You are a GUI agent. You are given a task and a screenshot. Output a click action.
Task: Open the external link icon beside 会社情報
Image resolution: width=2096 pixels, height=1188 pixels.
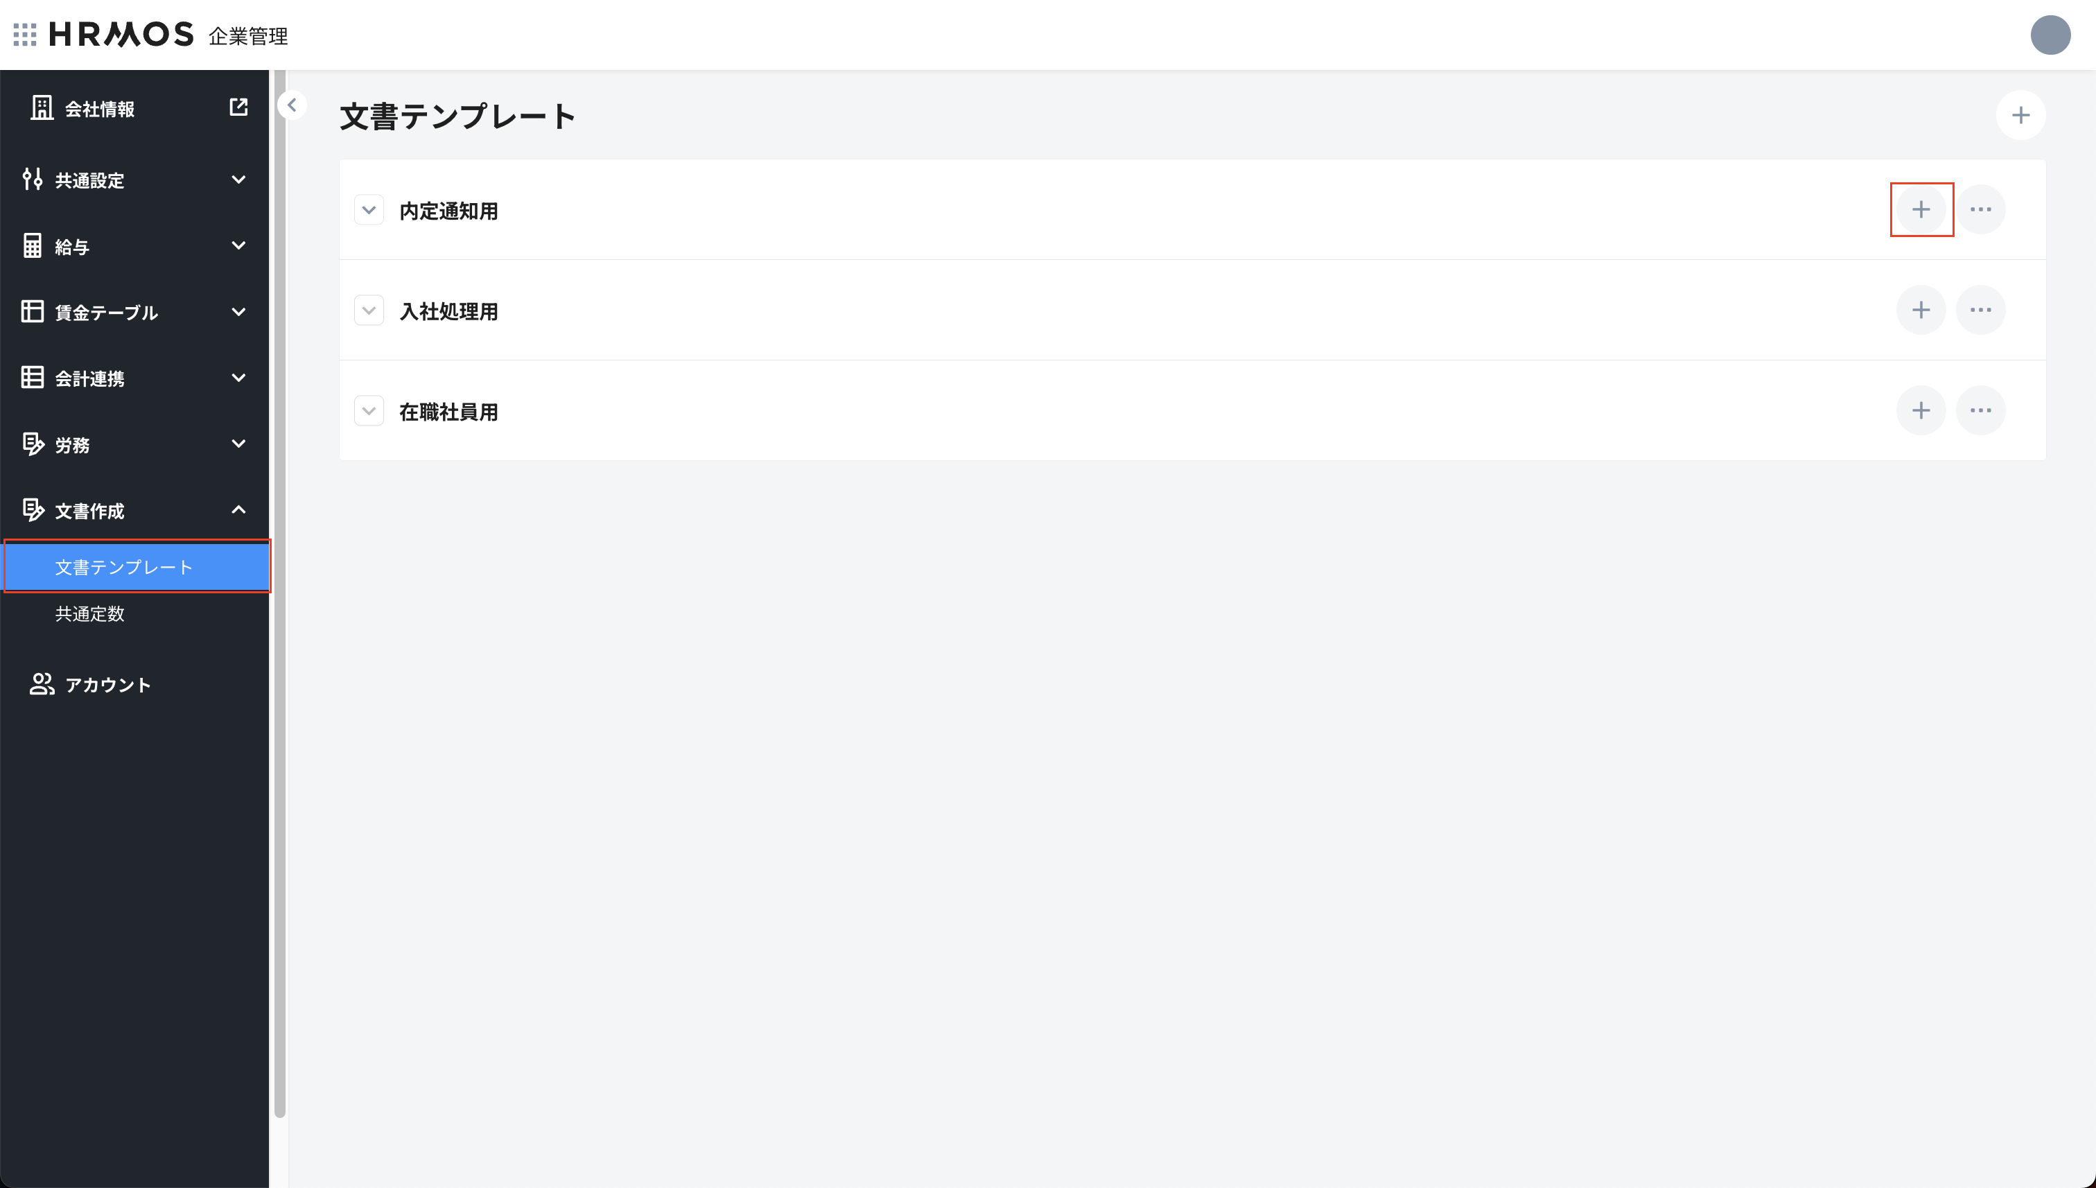tap(238, 106)
